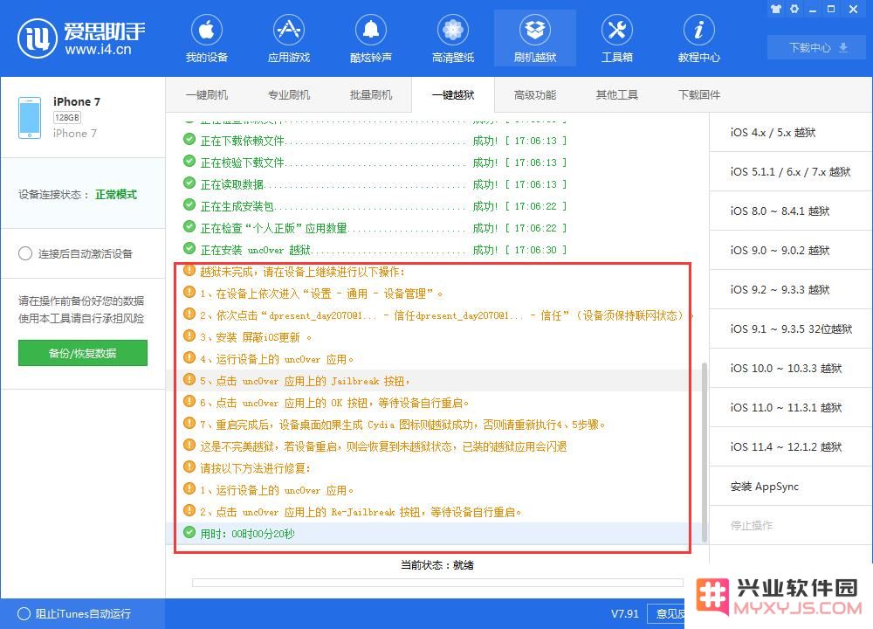Click version label V7.91
873x629 pixels.
pos(625,613)
